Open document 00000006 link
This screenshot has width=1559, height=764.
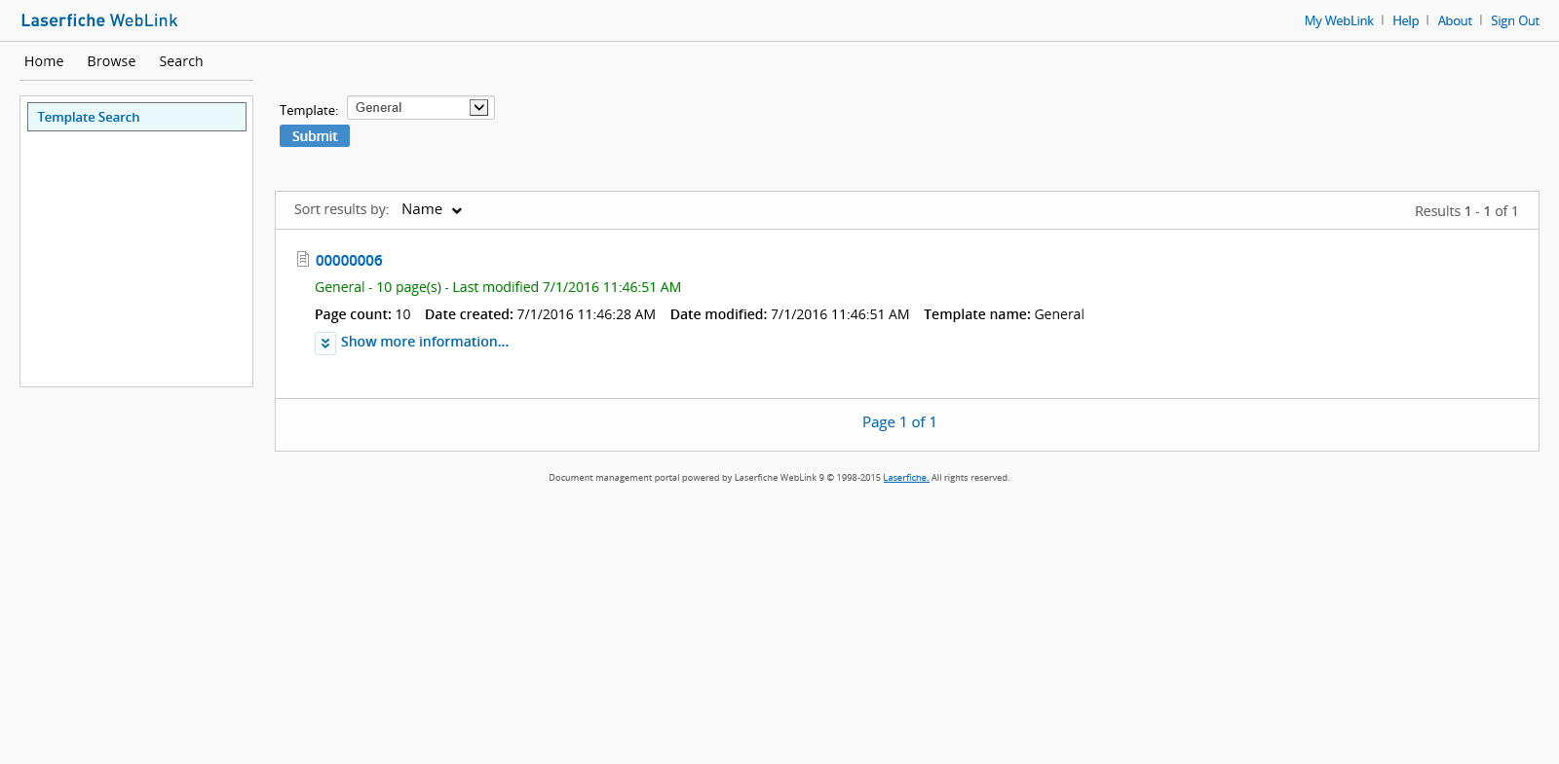click(349, 261)
